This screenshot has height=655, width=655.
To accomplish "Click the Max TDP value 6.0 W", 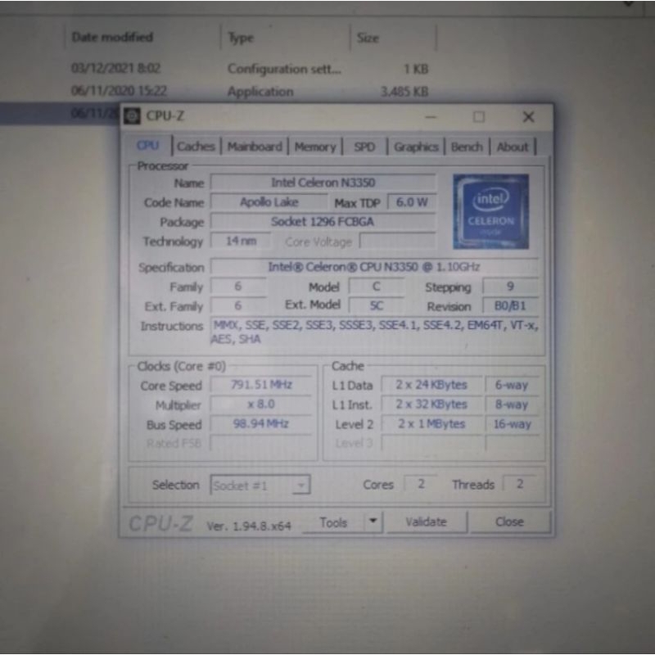I will click(412, 202).
